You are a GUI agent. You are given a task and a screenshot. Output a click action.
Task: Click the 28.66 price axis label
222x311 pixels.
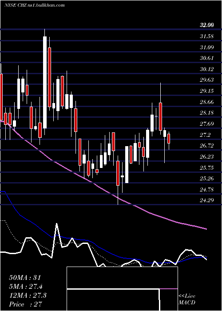coord(206,102)
